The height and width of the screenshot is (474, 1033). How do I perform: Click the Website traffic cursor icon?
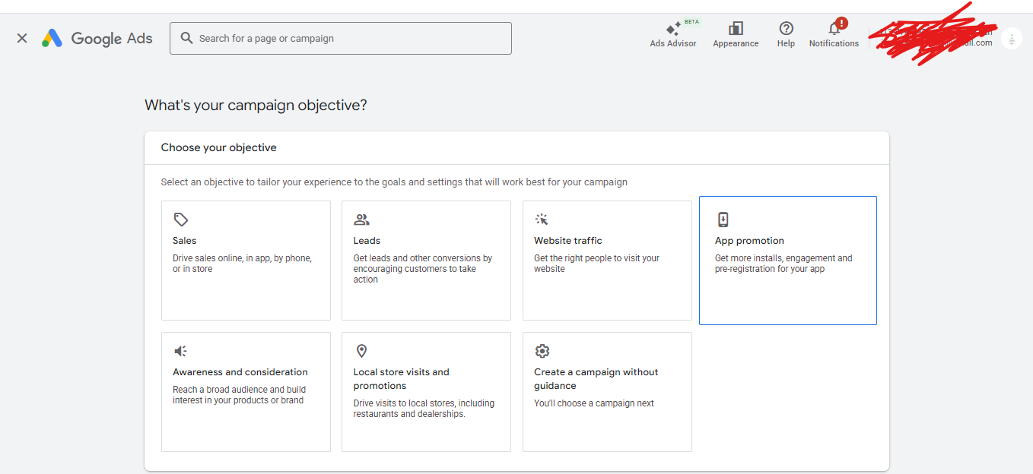coord(542,220)
